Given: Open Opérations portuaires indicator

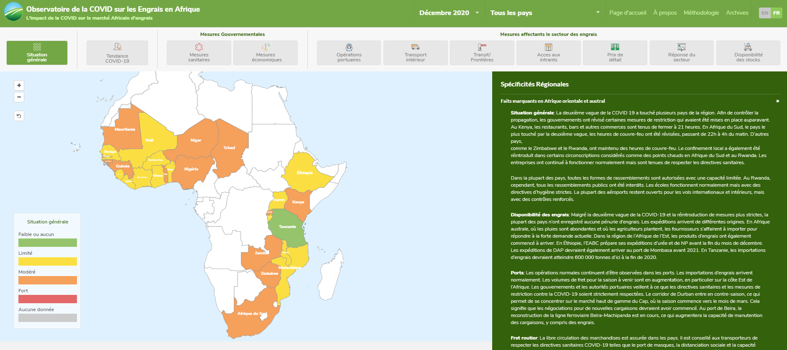Looking at the screenshot, I should tap(349, 53).
